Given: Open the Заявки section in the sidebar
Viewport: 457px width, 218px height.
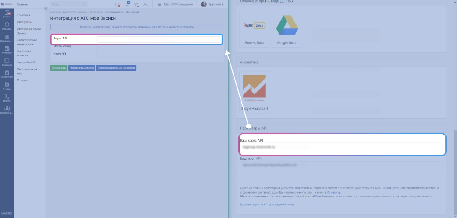Looking at the screenshot, I should pos(7,14).
